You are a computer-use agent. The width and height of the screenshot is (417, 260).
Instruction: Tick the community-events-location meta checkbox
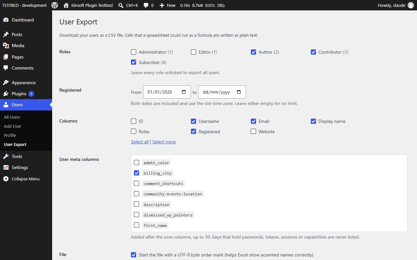137,194
